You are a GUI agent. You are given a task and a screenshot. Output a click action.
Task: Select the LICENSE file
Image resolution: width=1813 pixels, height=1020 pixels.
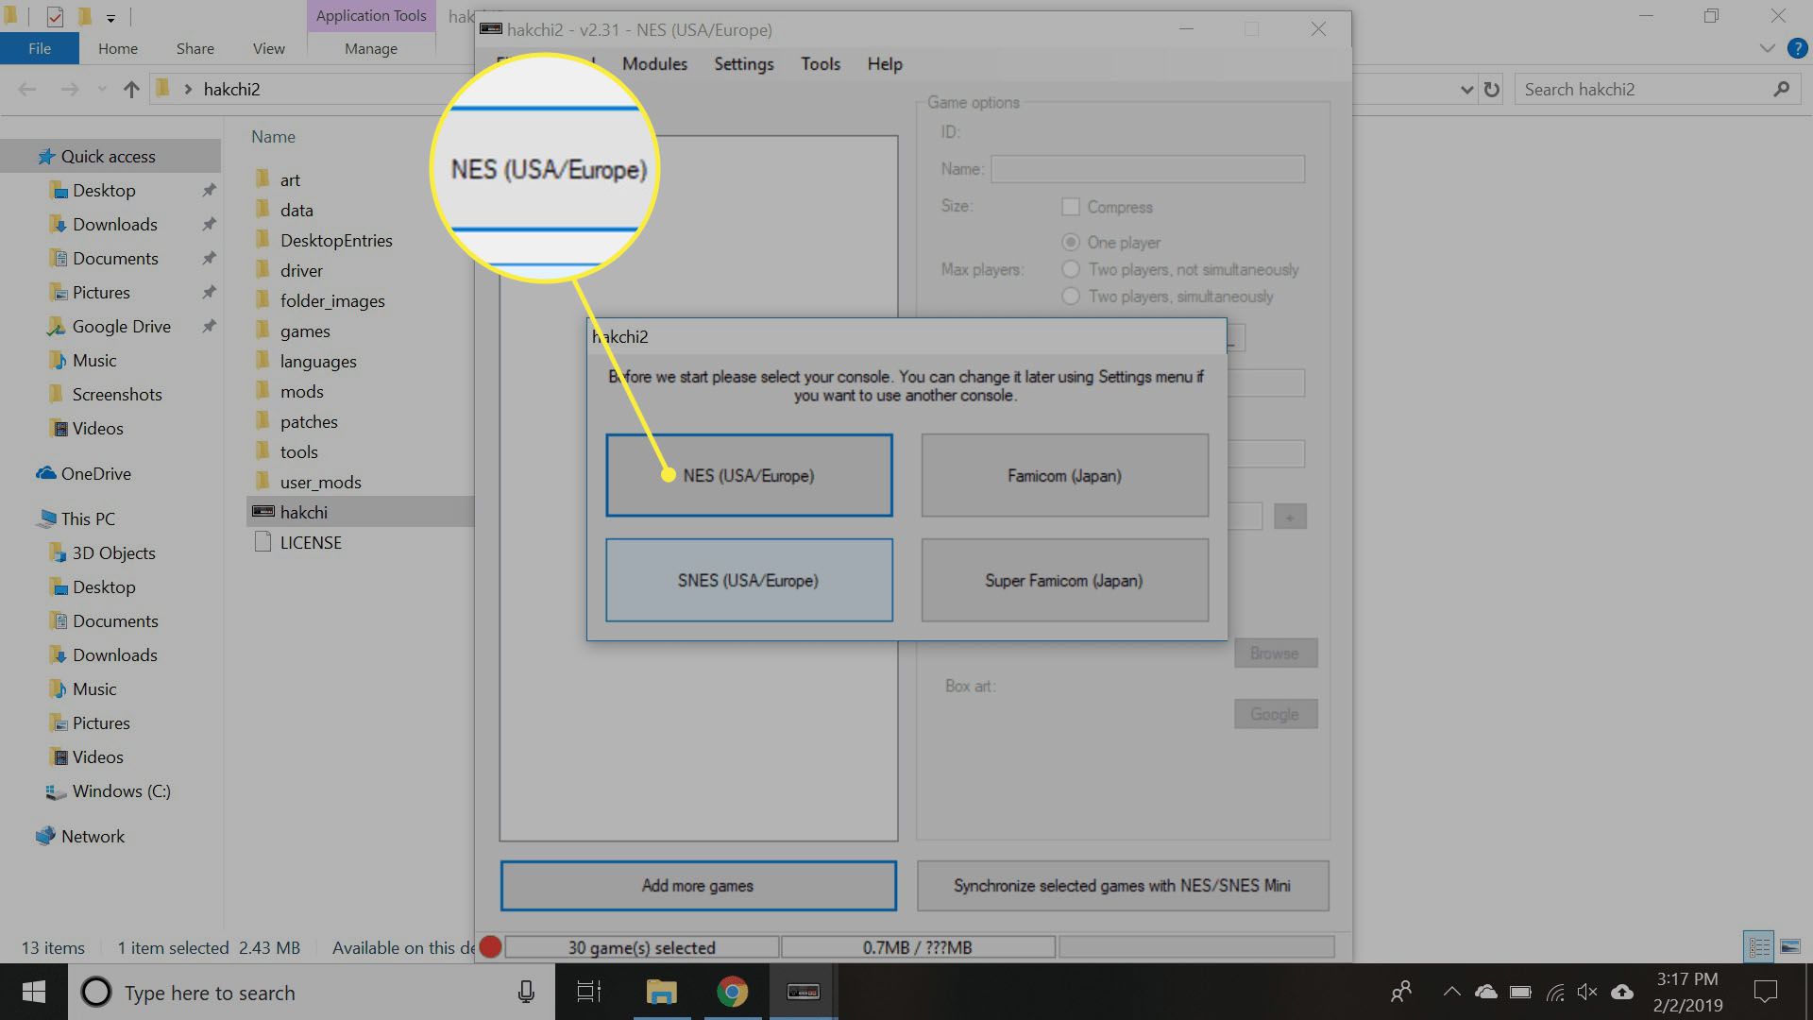(x=311, y=542)
